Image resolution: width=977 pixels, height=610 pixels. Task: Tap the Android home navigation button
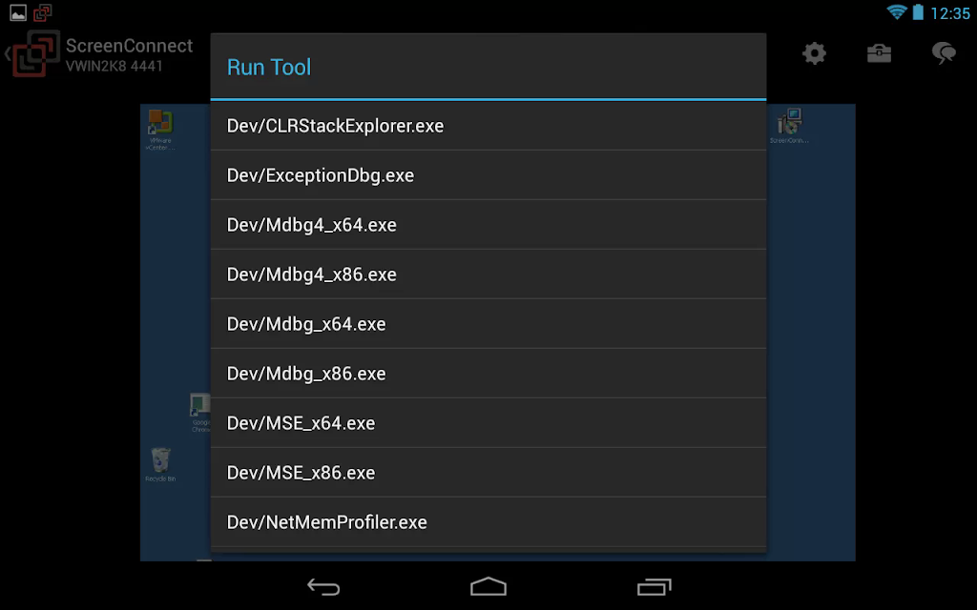(x=488, y=586)
